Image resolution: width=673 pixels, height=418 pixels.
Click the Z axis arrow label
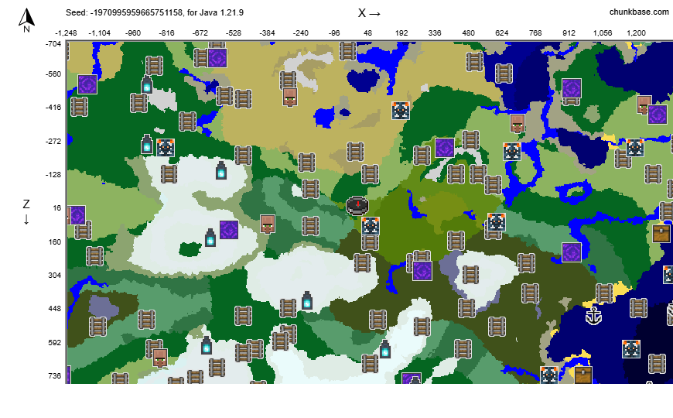[26, 211]
